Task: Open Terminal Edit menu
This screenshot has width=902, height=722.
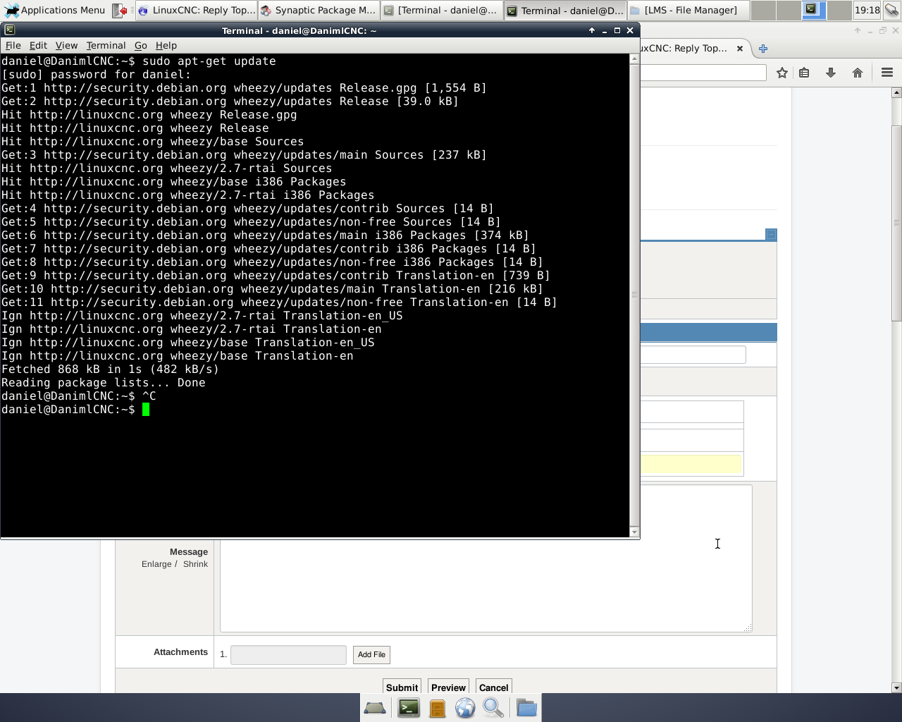Action: pyautogui.click(x=38, y=45)
